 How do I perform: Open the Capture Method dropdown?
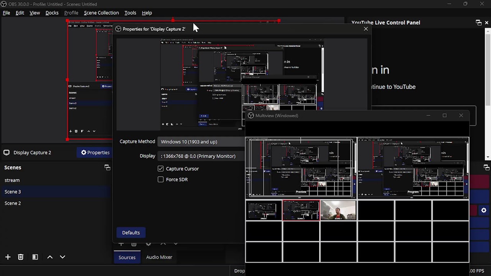pyautogui.click(x=201, y=142)
